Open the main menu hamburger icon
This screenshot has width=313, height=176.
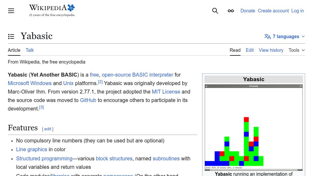[11, 11]
